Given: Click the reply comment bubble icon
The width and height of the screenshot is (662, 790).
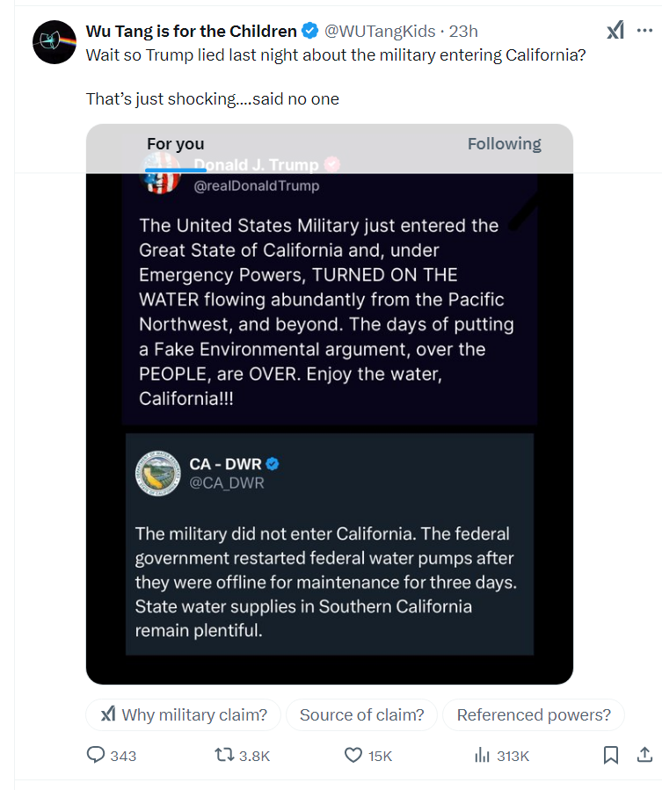Looking at the screenshot, I should [96, 755].
